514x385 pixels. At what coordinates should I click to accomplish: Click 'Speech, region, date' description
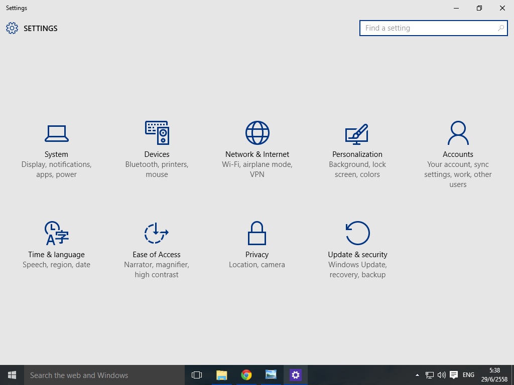[x=56, y=265]
